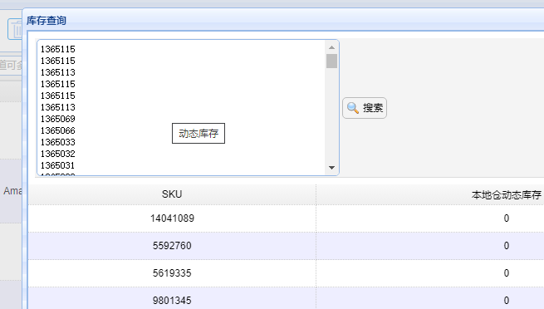Click the 库存查询 dialog title
Screen dimensions: 544x309
(x=47, y=21)
